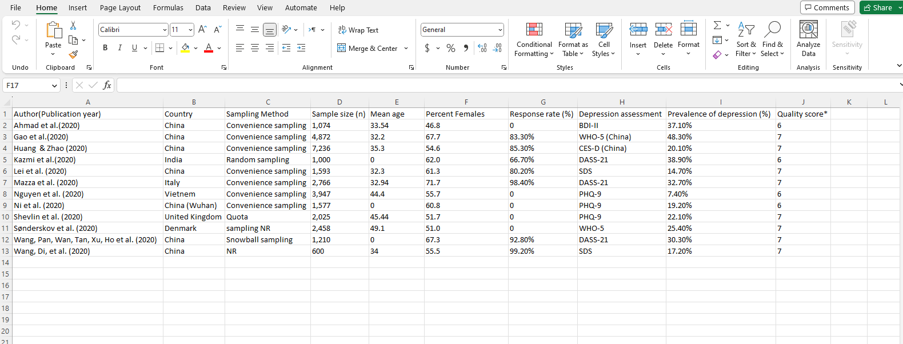Click the AutoSum sigma icon
Image resolution: width=903 pixels, height=344 pixels.
point(717,26)
